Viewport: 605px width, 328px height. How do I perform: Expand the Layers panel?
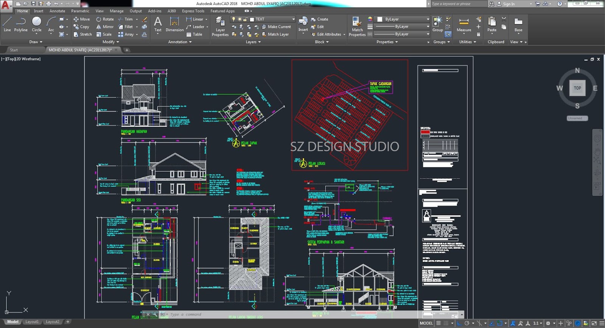tap(253, 42)
